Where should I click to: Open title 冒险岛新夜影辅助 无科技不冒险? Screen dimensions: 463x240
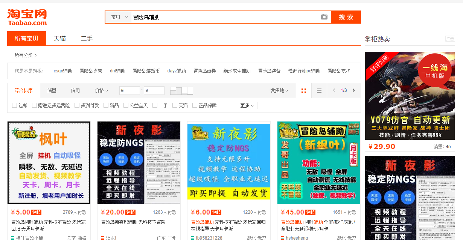pyautogui.click(x=133, y=222)
